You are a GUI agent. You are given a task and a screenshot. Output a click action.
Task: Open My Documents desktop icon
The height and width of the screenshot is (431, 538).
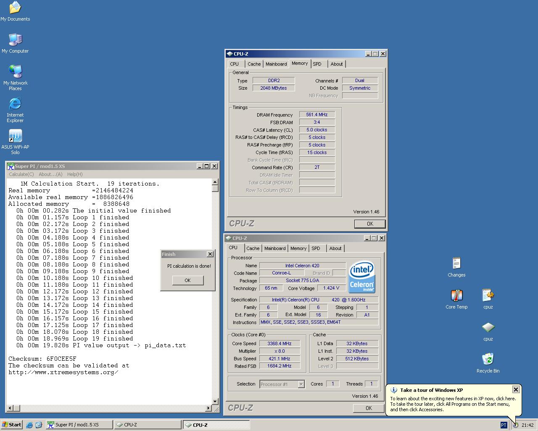[x=15, y=11]
